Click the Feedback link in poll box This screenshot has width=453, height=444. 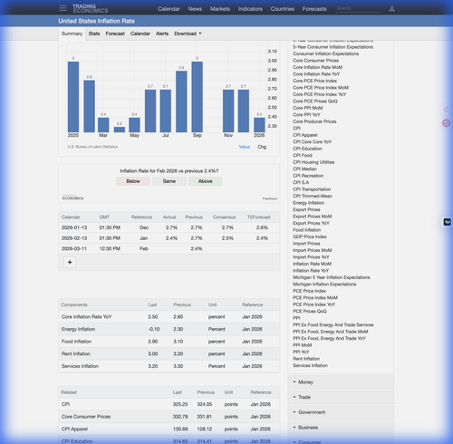(x=270, y=198)
